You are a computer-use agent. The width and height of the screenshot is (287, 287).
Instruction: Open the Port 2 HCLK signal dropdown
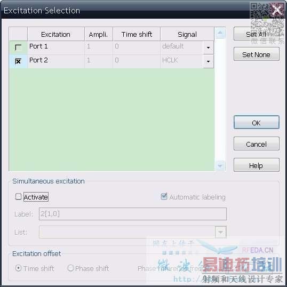(208, 61)
